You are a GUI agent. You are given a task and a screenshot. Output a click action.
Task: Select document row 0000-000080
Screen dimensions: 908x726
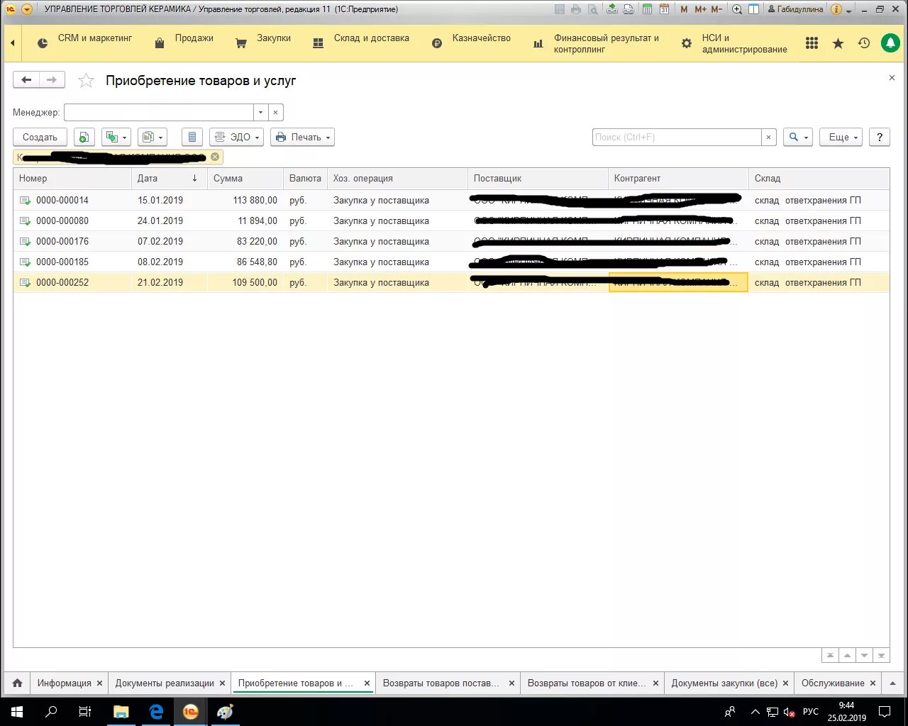tap(451, 220)
